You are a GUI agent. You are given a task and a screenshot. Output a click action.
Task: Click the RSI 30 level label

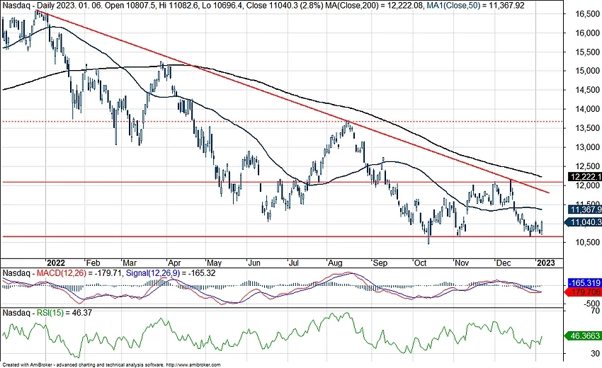(595, 353)
